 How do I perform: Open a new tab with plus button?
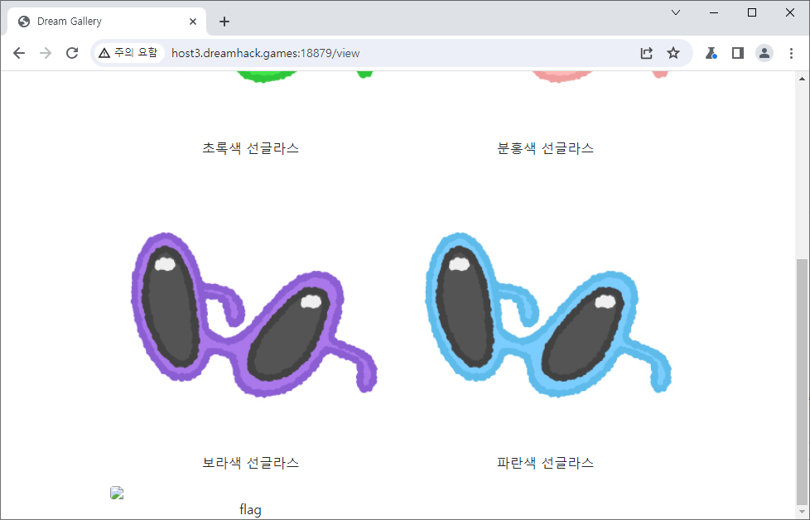click(224, 22)
